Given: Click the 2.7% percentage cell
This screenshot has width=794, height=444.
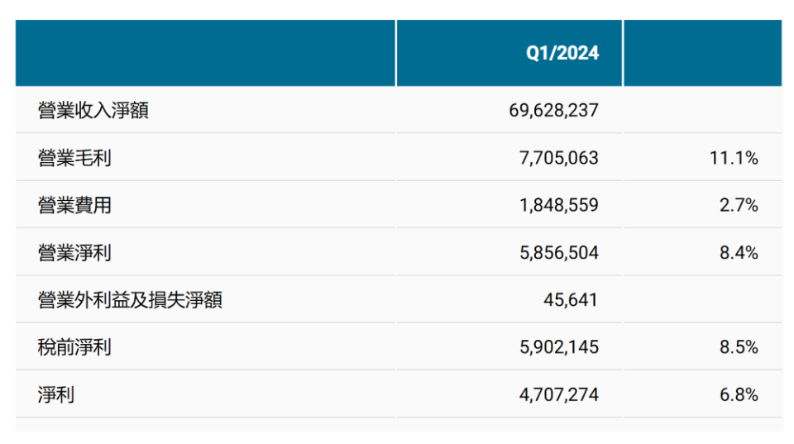Looking at the screenshot, I should 739,205.
